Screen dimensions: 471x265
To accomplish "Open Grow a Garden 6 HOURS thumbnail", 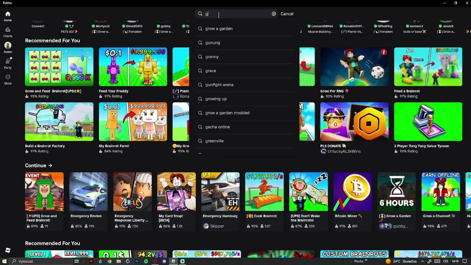I will click(x=397, y=192).
